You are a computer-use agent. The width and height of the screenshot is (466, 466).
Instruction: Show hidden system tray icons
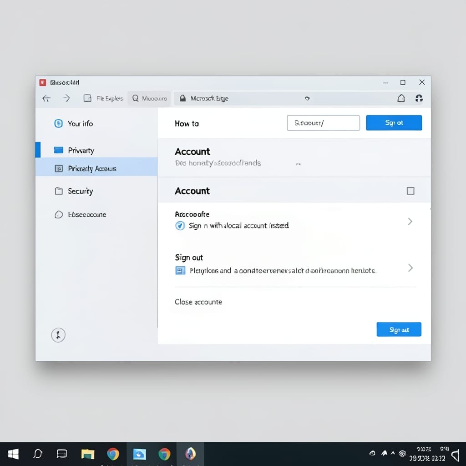[393, 453]
